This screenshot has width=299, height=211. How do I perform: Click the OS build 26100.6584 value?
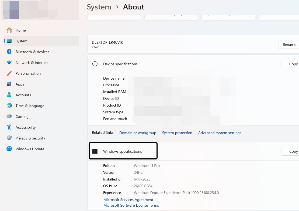[x=143, y=186]
